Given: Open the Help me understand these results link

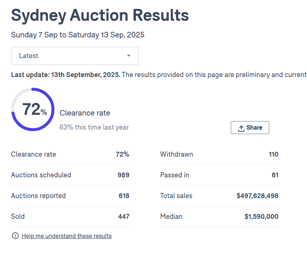Looking at the screenshot, I should click(67, 236).
